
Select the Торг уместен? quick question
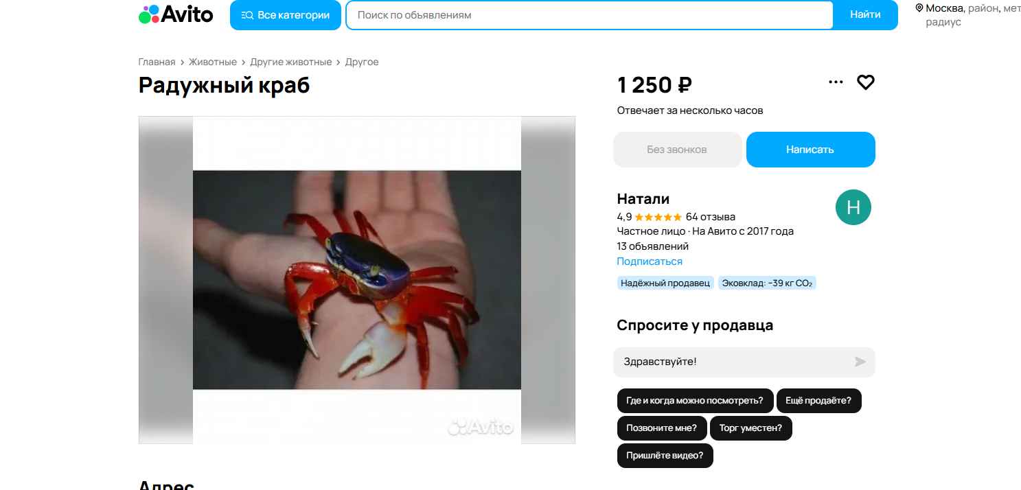(x=750, y=428)
